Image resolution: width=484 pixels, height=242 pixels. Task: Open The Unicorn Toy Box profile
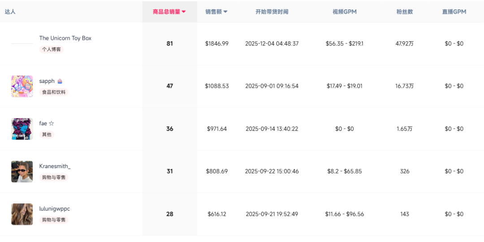(x=65, y=38)
